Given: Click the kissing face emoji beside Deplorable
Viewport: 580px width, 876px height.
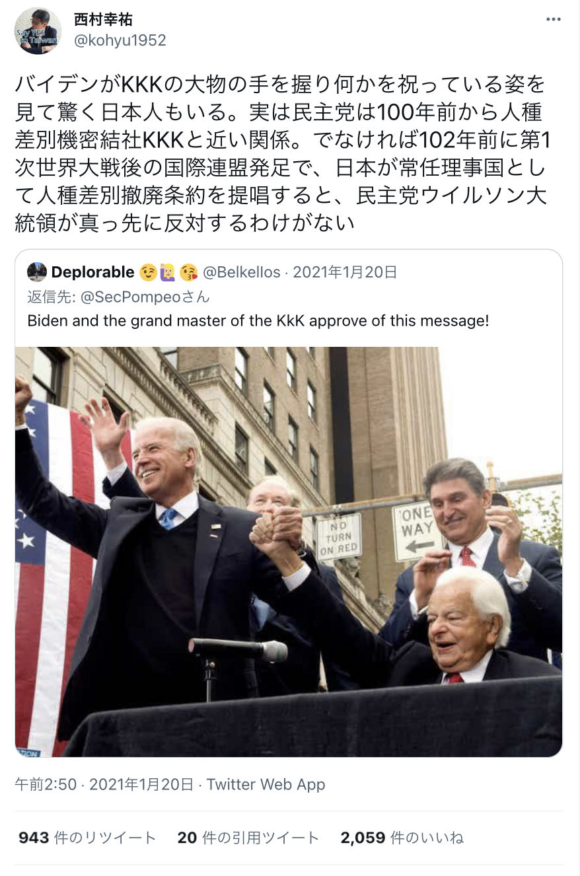Looking at the screenshot, I should point(188,272).
